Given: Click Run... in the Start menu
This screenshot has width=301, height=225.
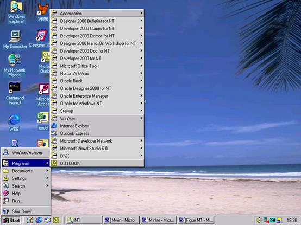Looking at the screenshot, I should [x=26, y=201].
